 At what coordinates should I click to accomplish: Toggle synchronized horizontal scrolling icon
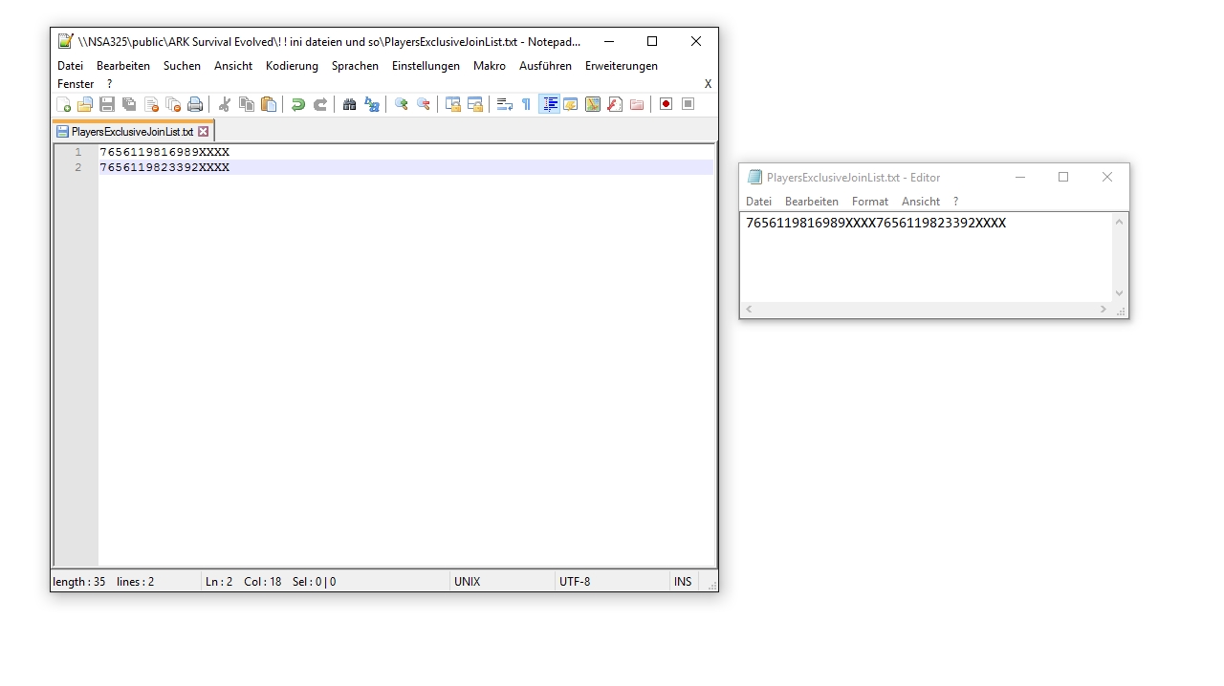475,104
